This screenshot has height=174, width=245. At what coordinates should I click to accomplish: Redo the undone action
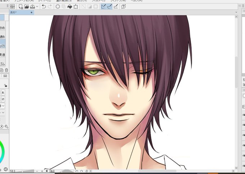click(x=50, y=6)
